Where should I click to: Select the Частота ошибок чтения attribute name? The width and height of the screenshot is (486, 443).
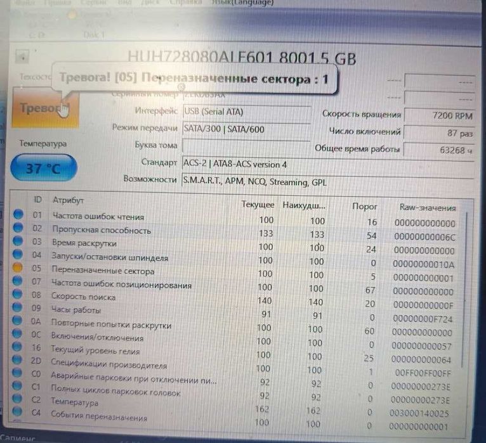click(x=98, y=216)
